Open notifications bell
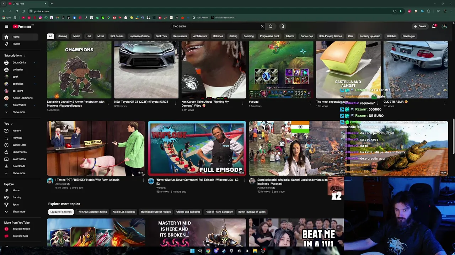 [x=434, y=26]
